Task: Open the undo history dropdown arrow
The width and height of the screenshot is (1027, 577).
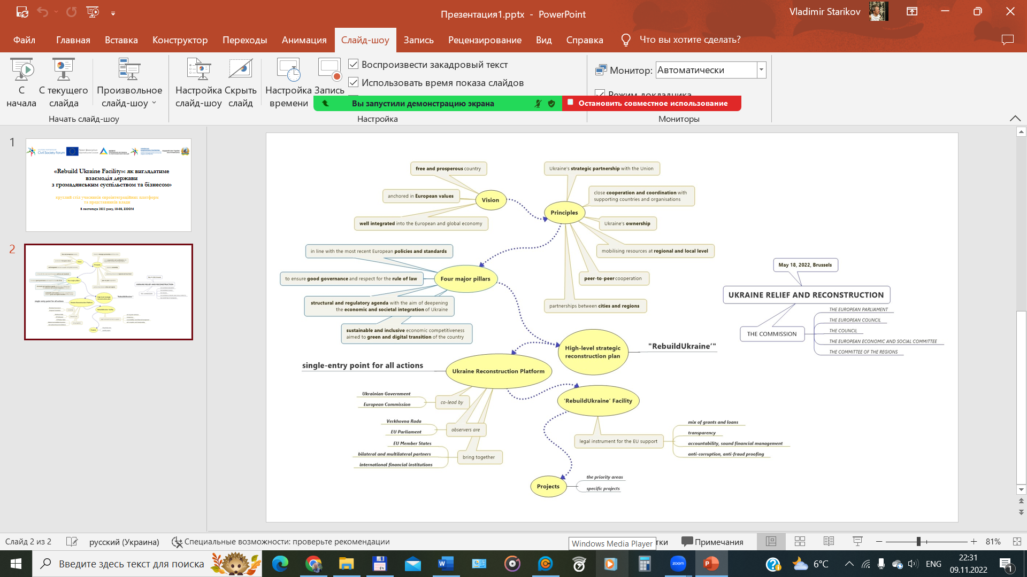Action: (x=56, y=12)
